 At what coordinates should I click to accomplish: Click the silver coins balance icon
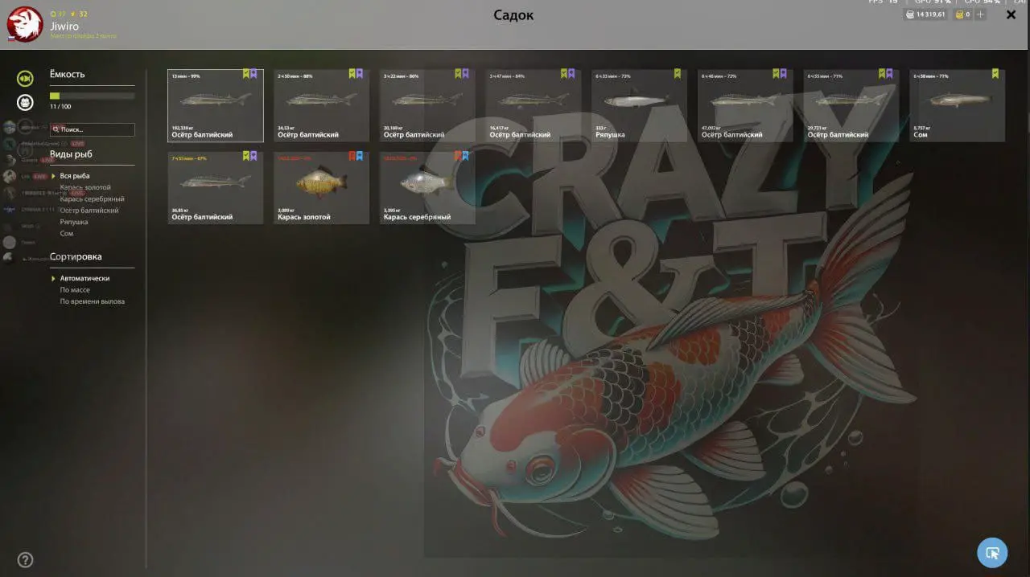(909, 14)
